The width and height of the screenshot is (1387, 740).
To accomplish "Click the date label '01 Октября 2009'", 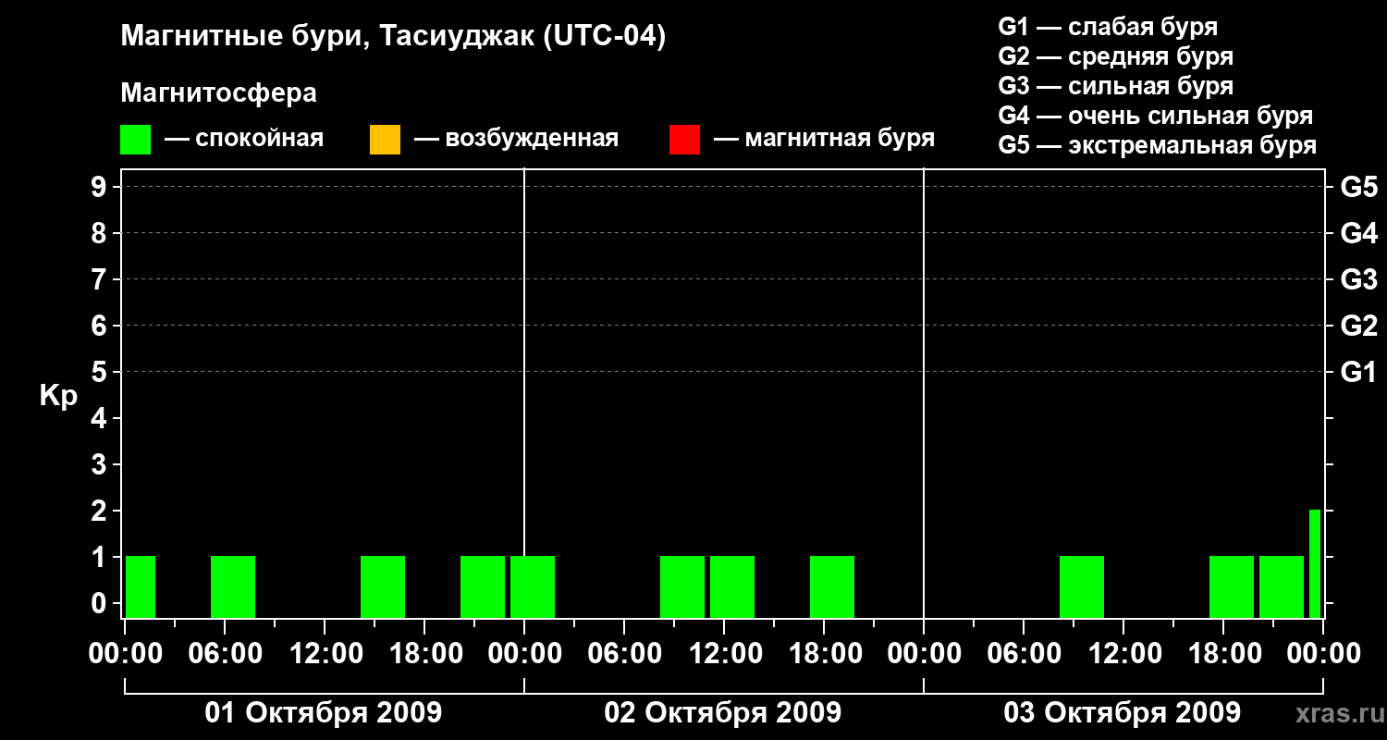I will tap(324, 713).
